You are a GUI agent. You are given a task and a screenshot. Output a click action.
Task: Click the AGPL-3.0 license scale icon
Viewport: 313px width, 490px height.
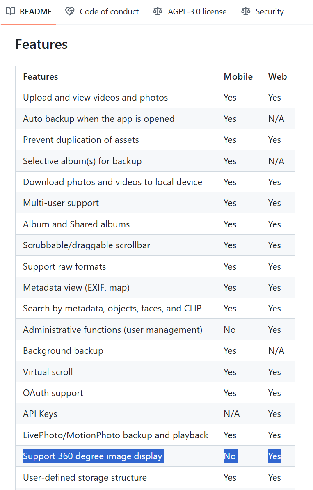[158, 11]
